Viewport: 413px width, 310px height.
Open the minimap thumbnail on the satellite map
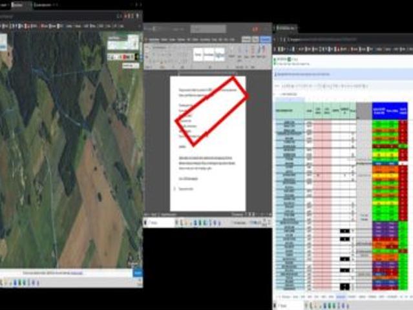pos(123,43)
